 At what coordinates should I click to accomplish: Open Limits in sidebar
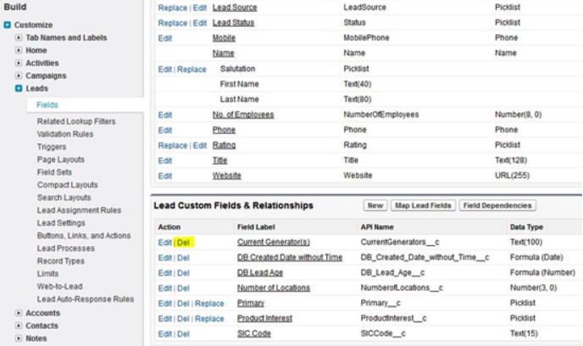pos(47,273)
